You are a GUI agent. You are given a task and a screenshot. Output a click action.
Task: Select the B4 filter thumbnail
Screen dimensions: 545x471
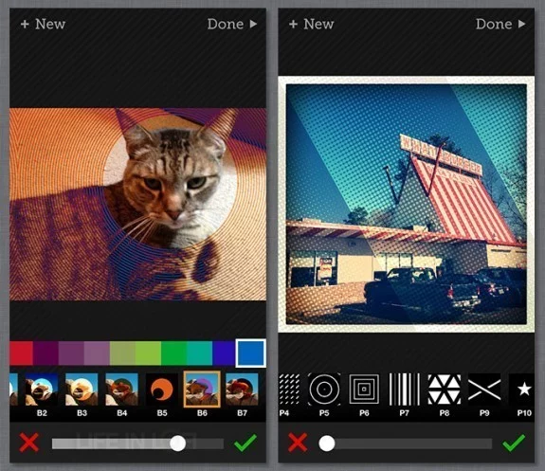point(121,389)
